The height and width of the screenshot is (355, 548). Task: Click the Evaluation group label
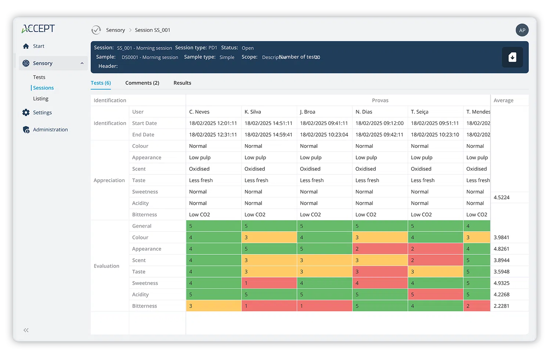(x=107, y=266)
